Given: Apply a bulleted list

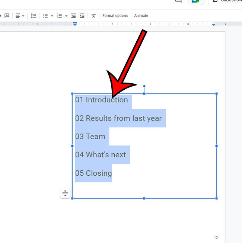Looking at the screenshot, I should [45, 16].
